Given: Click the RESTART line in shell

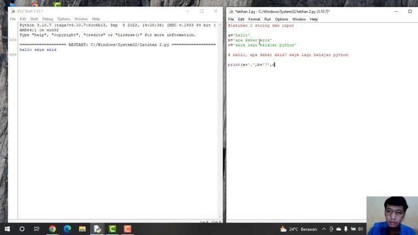Looking at the screenshot, I should click(118, 45).
